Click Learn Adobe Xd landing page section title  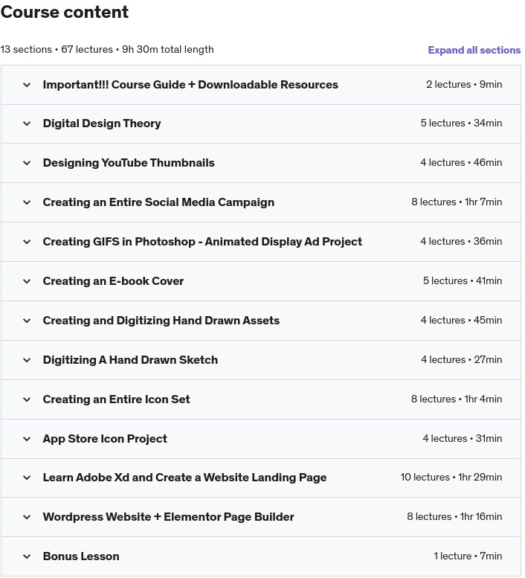[x=184, y=478]
